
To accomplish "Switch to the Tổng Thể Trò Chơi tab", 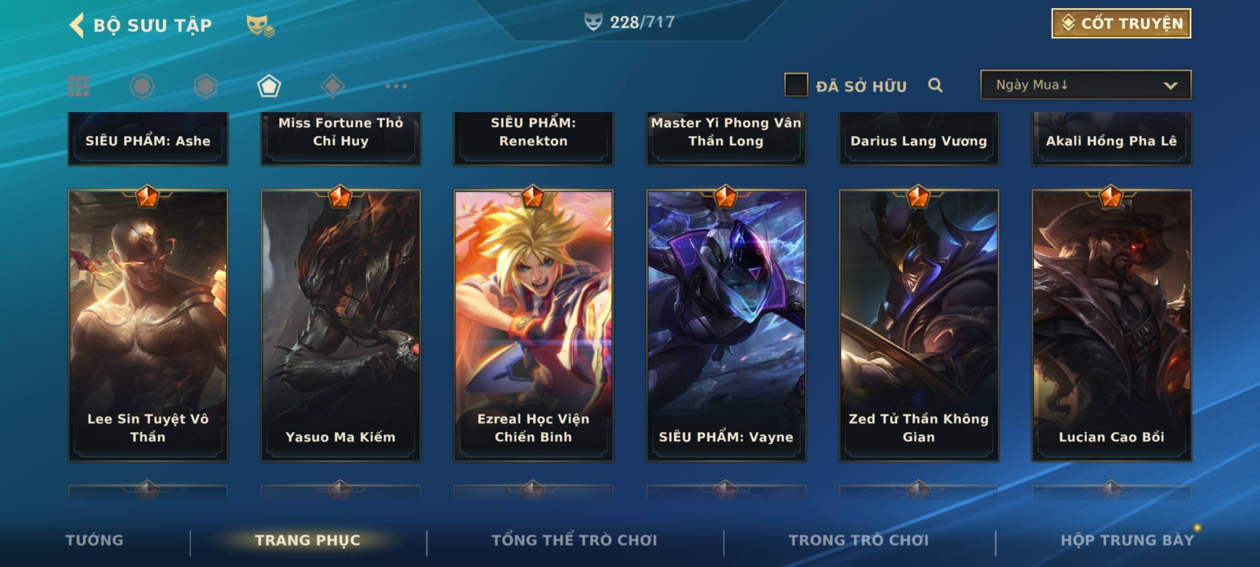I will [574, 540].
